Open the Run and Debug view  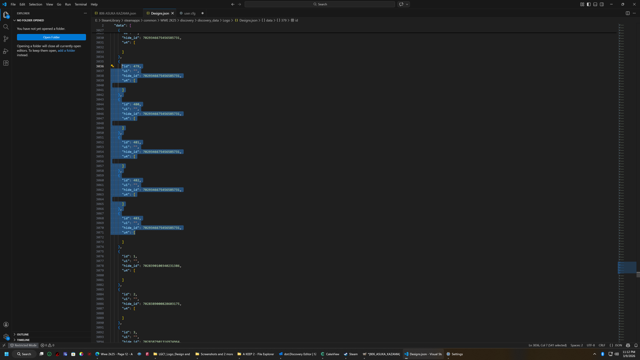[x=6, y=51]
